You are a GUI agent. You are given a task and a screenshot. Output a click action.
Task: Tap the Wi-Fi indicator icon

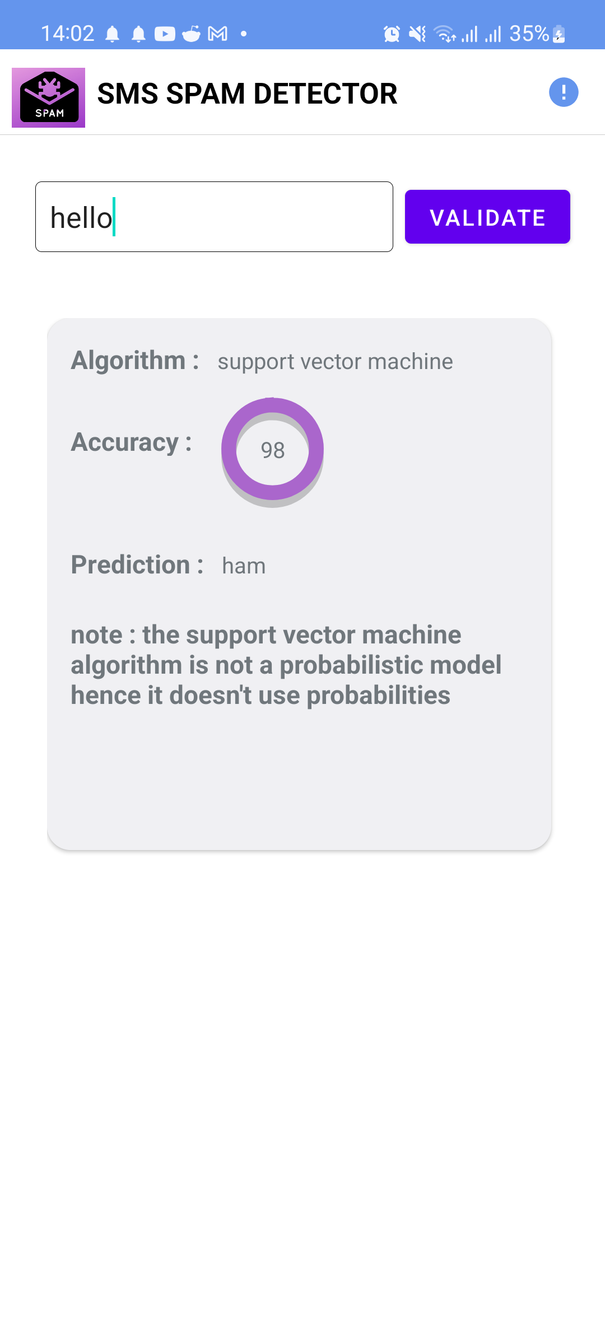(444, 34)
